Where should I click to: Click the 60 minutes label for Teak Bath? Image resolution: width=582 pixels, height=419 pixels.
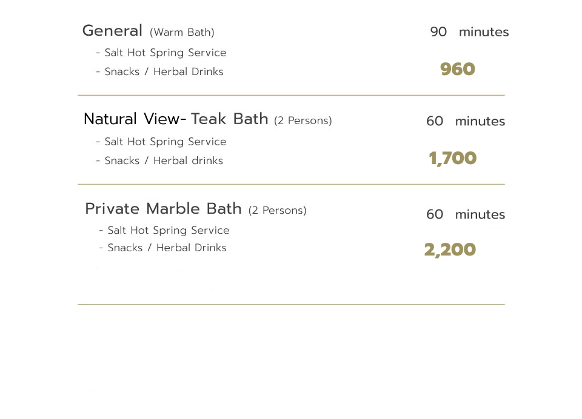click(466, 121)
